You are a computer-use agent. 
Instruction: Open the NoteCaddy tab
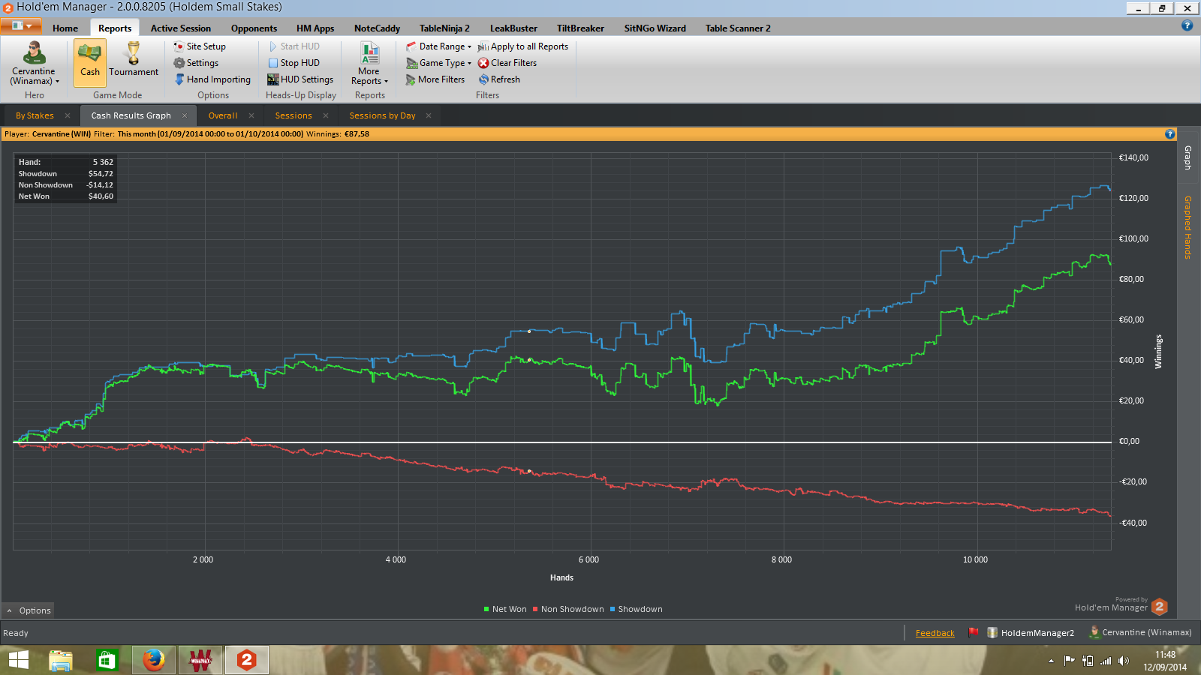[x=377, y=28]
